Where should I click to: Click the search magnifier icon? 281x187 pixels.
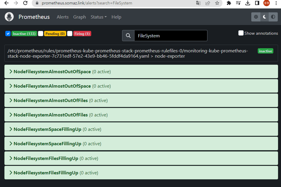128,36
